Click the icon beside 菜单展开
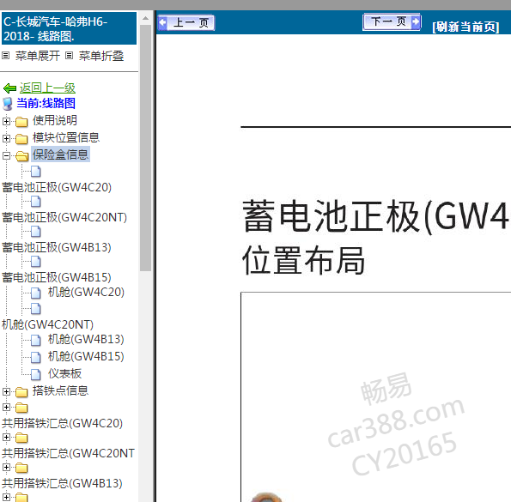 (5, 55)
